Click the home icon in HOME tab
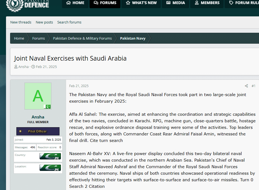This screenshot has height=190, width=259. point(69,3)
